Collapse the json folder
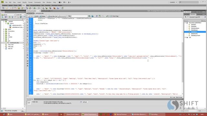This screenshot has width=207, height=116. pos(4,41)
